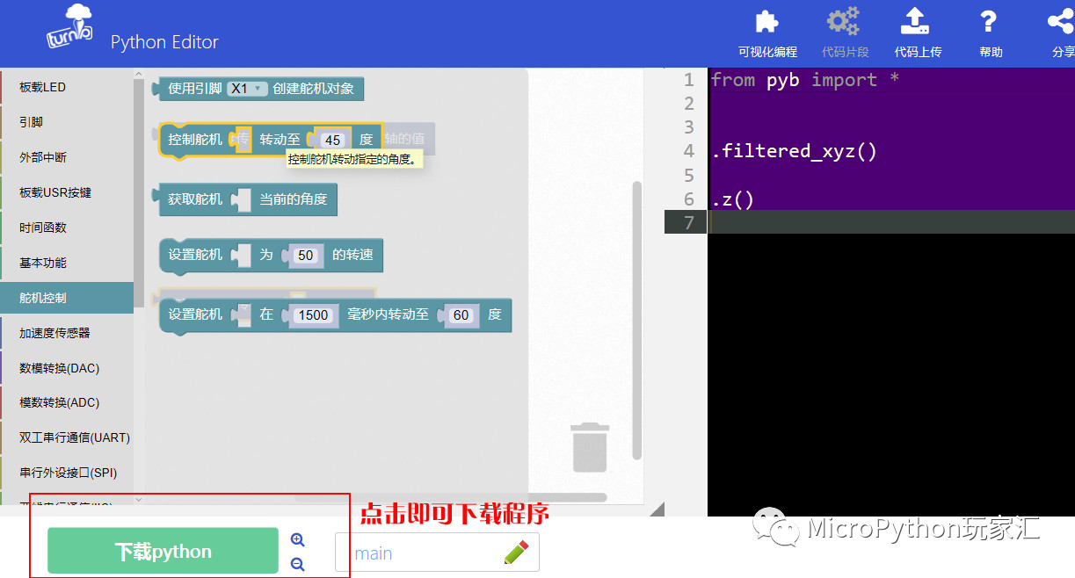
Task: Click line number 7 in the gutter
Action: pos(689,222)
